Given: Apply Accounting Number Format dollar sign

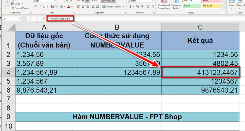Looking at the screenshot, I should [130, 6].
